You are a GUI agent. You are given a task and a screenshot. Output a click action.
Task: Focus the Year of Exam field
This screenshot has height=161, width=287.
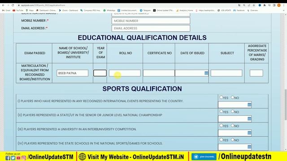(x=100, y=73)
